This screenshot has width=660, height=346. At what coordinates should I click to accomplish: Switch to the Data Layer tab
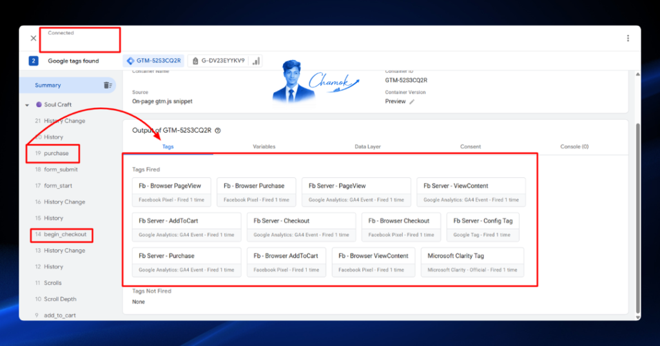point(367,146)
